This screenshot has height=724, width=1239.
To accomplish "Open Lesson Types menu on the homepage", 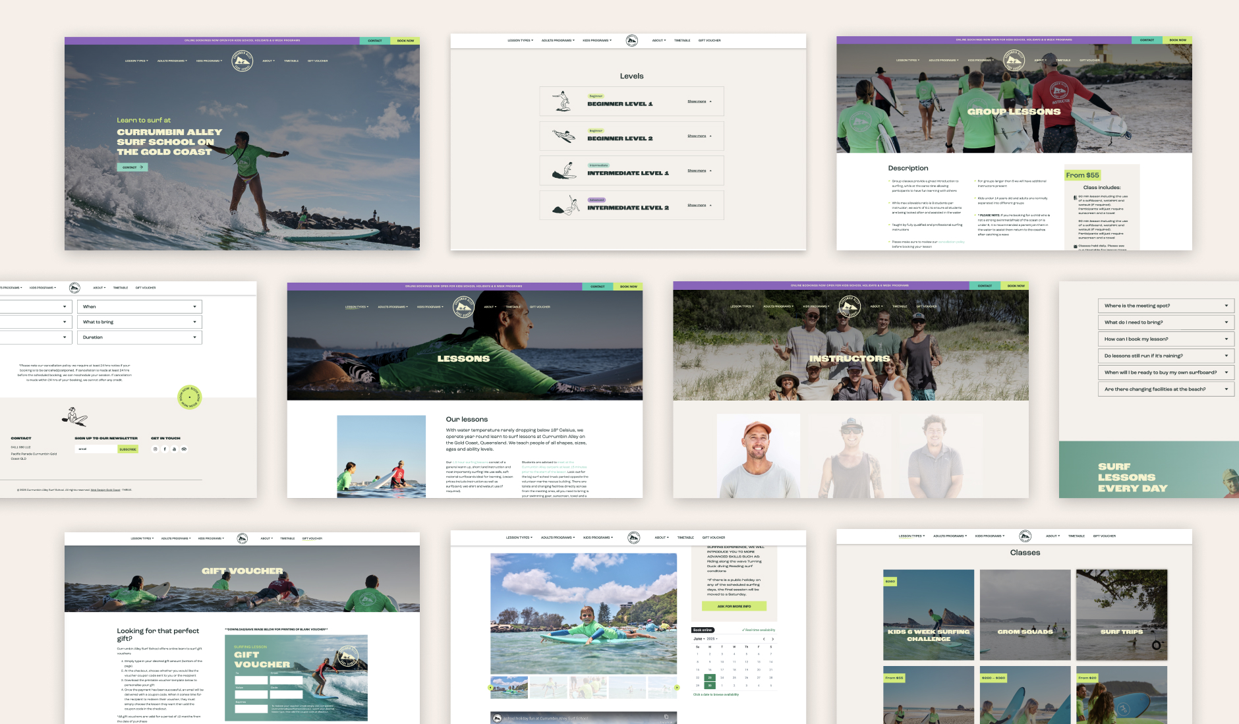I will (136, 61).
